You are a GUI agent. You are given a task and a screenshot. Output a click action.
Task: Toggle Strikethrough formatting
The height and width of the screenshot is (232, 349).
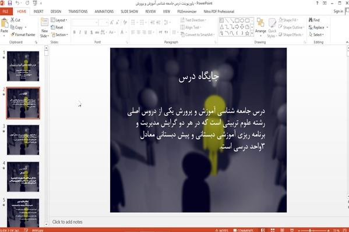click(x=97, y=32)
